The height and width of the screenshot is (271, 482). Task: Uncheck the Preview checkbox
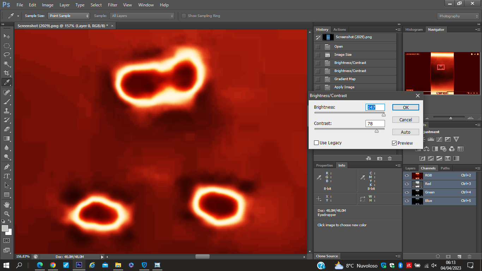click(394, 143)
